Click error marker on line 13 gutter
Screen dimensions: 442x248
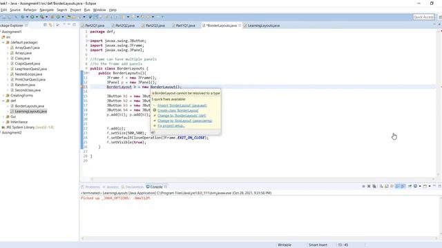(82, 87)
